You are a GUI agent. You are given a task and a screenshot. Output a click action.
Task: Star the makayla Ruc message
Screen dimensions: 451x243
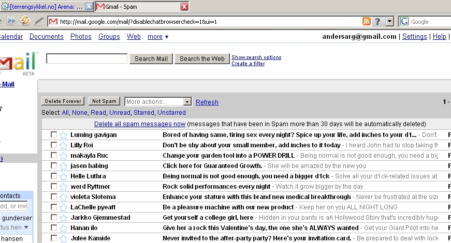[x=63, y=156]
